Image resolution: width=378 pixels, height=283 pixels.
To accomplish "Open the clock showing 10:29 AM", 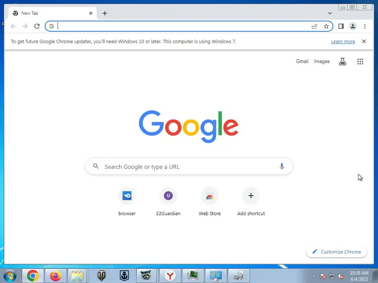I will tap(359, 276).
